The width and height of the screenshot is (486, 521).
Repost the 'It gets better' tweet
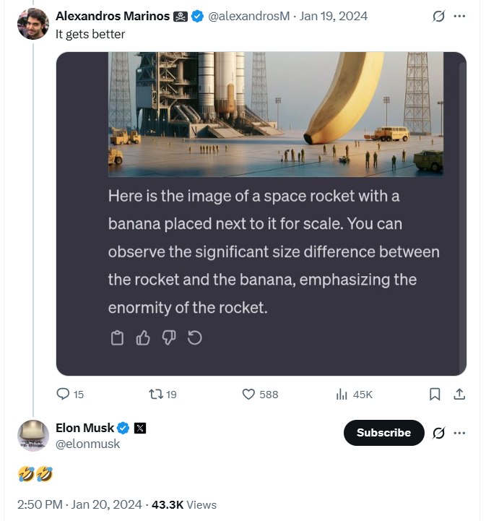point(155,395)
